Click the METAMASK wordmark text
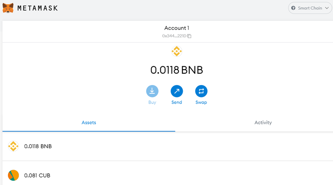 [37, 8]
